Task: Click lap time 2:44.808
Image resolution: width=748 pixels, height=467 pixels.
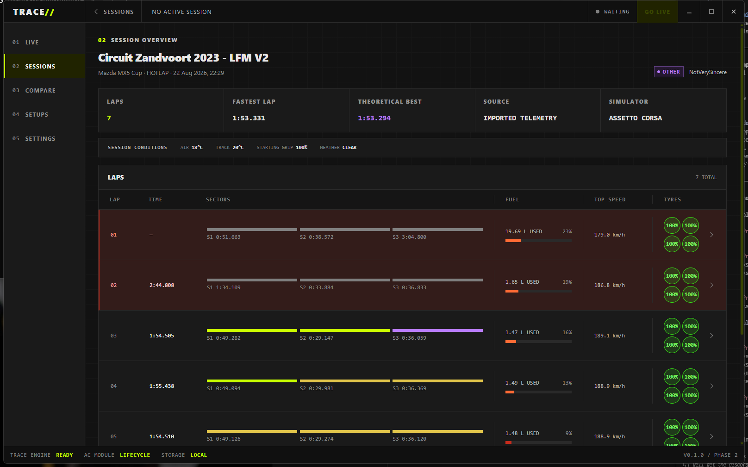Action: tap(162, 285)
